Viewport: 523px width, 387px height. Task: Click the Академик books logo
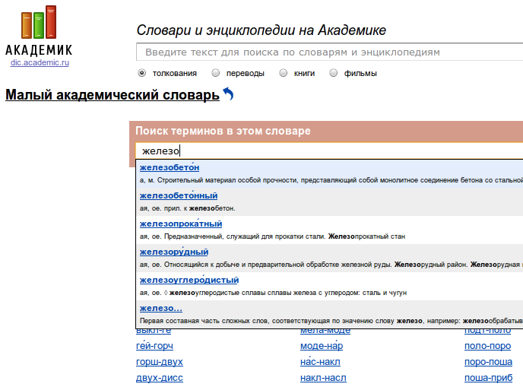click(x=39, y=30)
